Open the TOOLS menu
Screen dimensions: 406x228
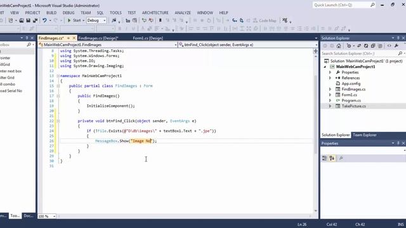point(115,13)
